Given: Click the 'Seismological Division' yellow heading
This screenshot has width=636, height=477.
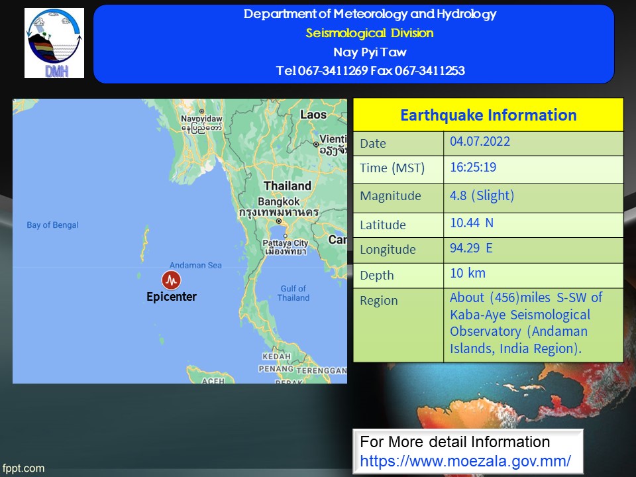Looking at the screenshot, I should 370,33.
